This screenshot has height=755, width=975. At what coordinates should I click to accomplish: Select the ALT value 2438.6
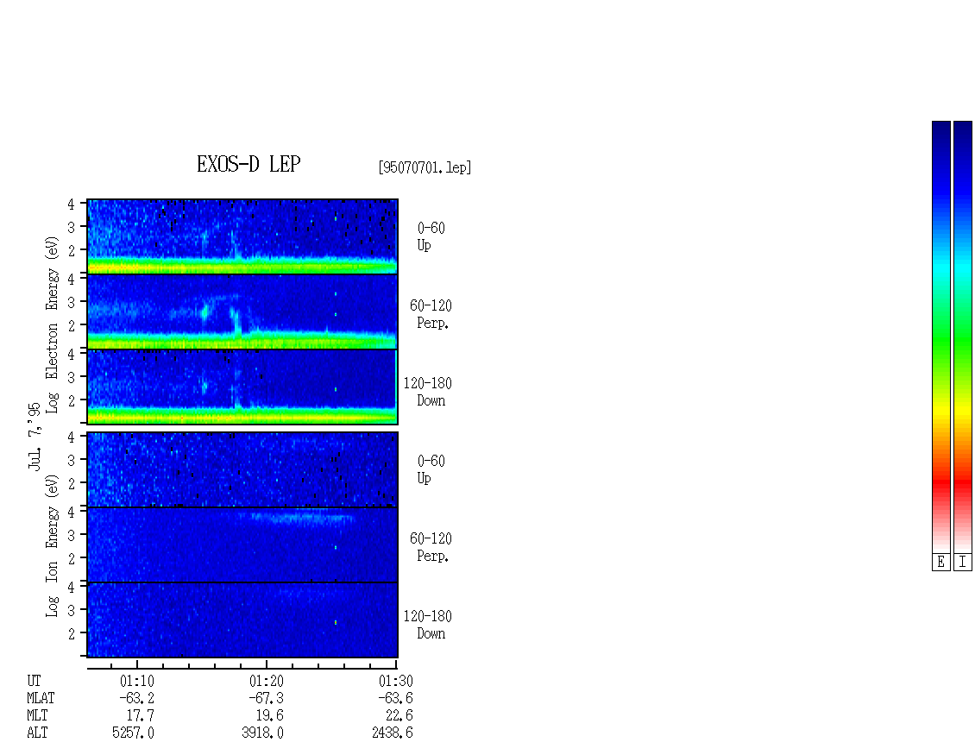393,733
